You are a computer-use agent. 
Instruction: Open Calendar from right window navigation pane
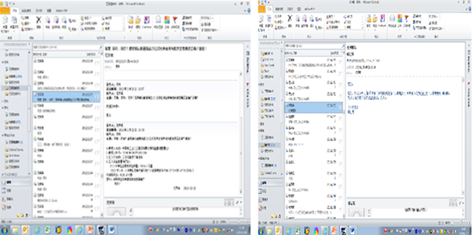tap(262, 191)
